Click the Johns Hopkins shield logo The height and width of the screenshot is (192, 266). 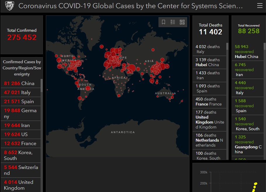point(9,6)
